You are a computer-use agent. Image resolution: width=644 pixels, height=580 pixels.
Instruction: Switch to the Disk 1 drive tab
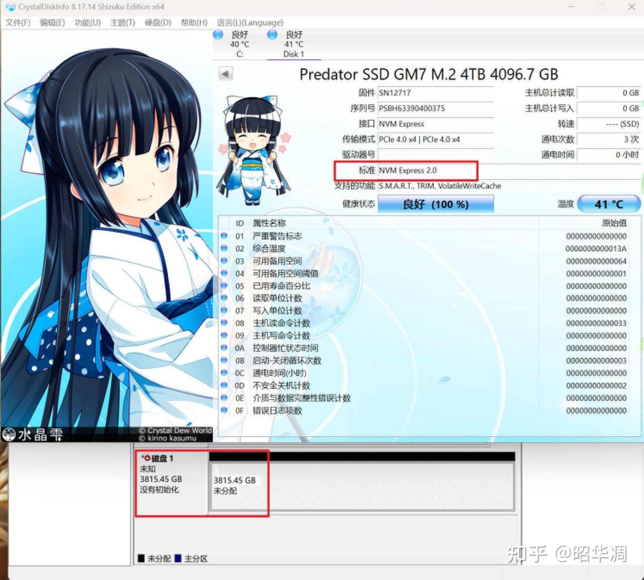click(x=294, y=44)
